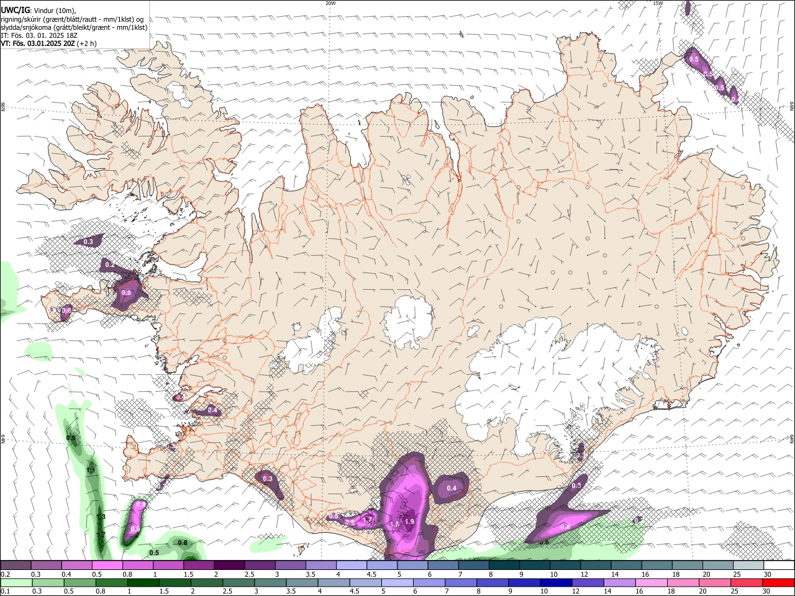The width and height of the screenshot is (795, 596).
Task: Click the '64N' latitude label on the right edge
Action: click(x=792, y=439)
